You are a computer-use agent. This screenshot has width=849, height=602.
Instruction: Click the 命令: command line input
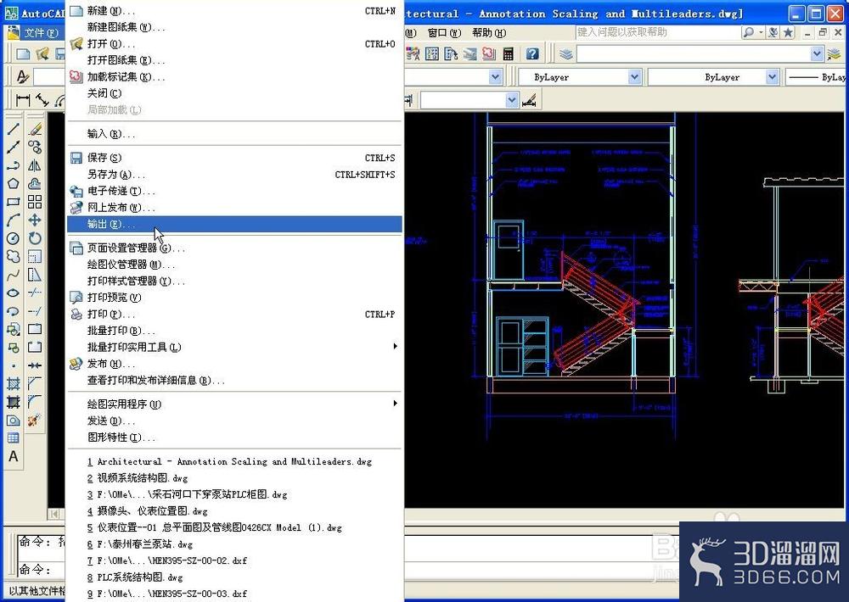coord(36,570)
